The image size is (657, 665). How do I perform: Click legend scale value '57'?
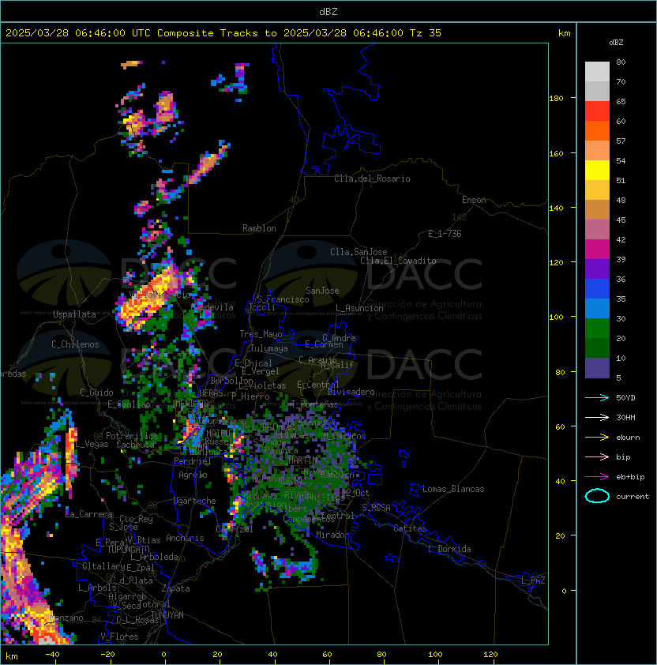(x=621, y=141)
